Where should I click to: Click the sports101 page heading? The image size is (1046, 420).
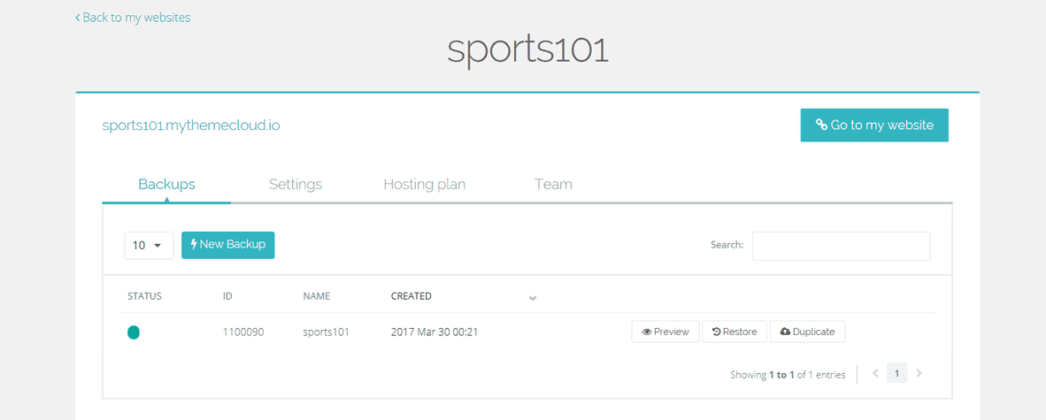(527, 50)
